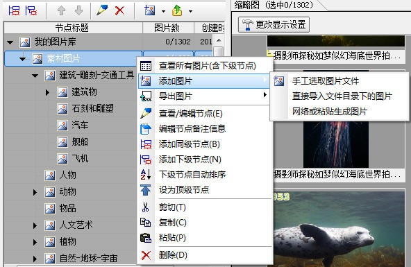Screen dimensions: 411x267
Task: Click the red X delete icon in the toolbar
Action: click(x=120, y=10)
